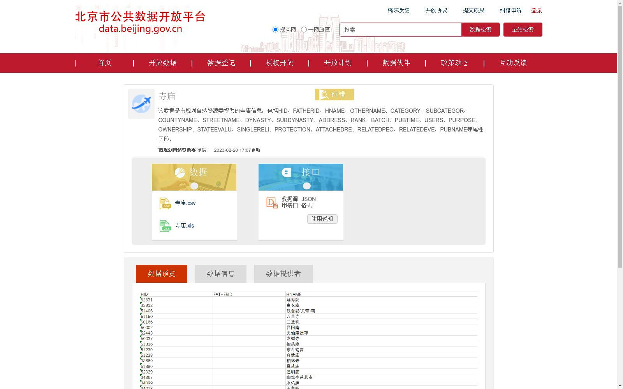623x389 pixels.
Task: Open the 提交成果 link
Action: (473, 11)
